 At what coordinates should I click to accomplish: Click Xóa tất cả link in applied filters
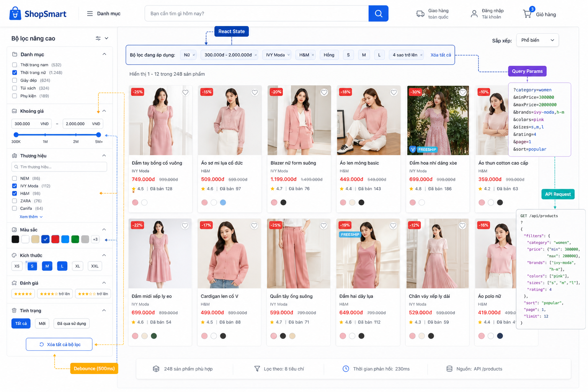[x=441, y=55]
